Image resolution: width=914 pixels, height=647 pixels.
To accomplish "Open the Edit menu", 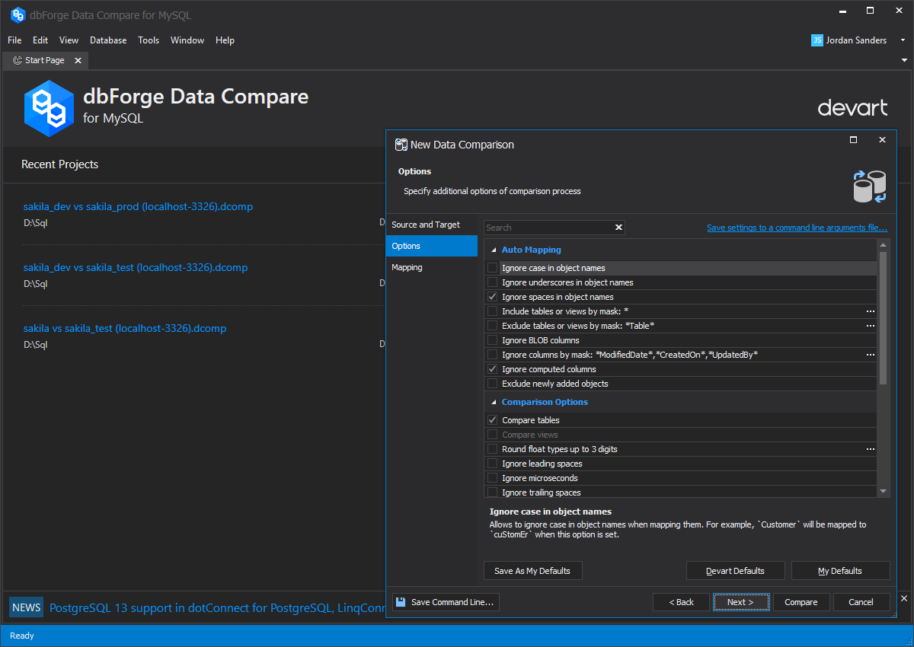I will click(x=40, y=40).
